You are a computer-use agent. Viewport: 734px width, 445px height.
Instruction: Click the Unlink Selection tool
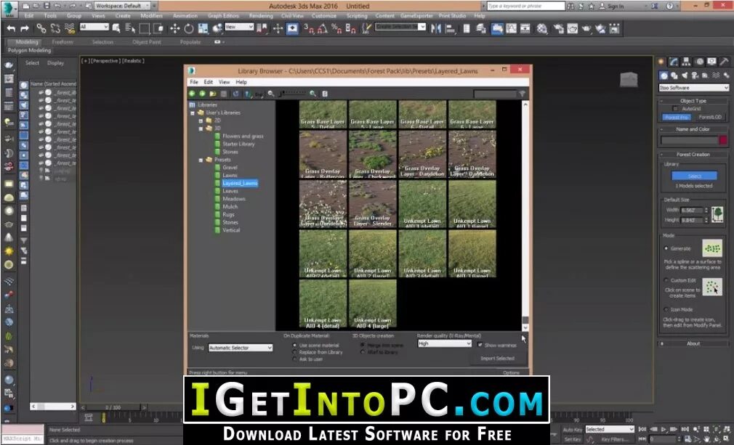pos(55,28)
